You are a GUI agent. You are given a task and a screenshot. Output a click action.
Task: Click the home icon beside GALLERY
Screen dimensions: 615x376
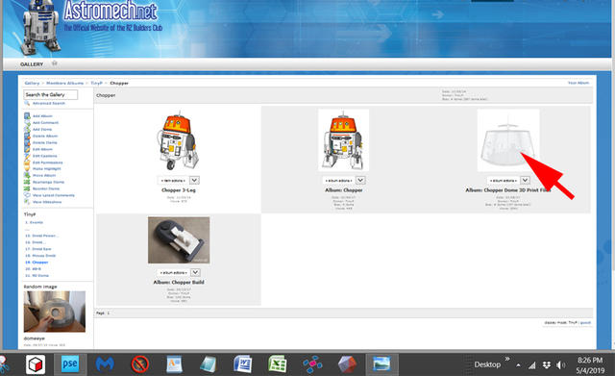(x=55, y=63)
